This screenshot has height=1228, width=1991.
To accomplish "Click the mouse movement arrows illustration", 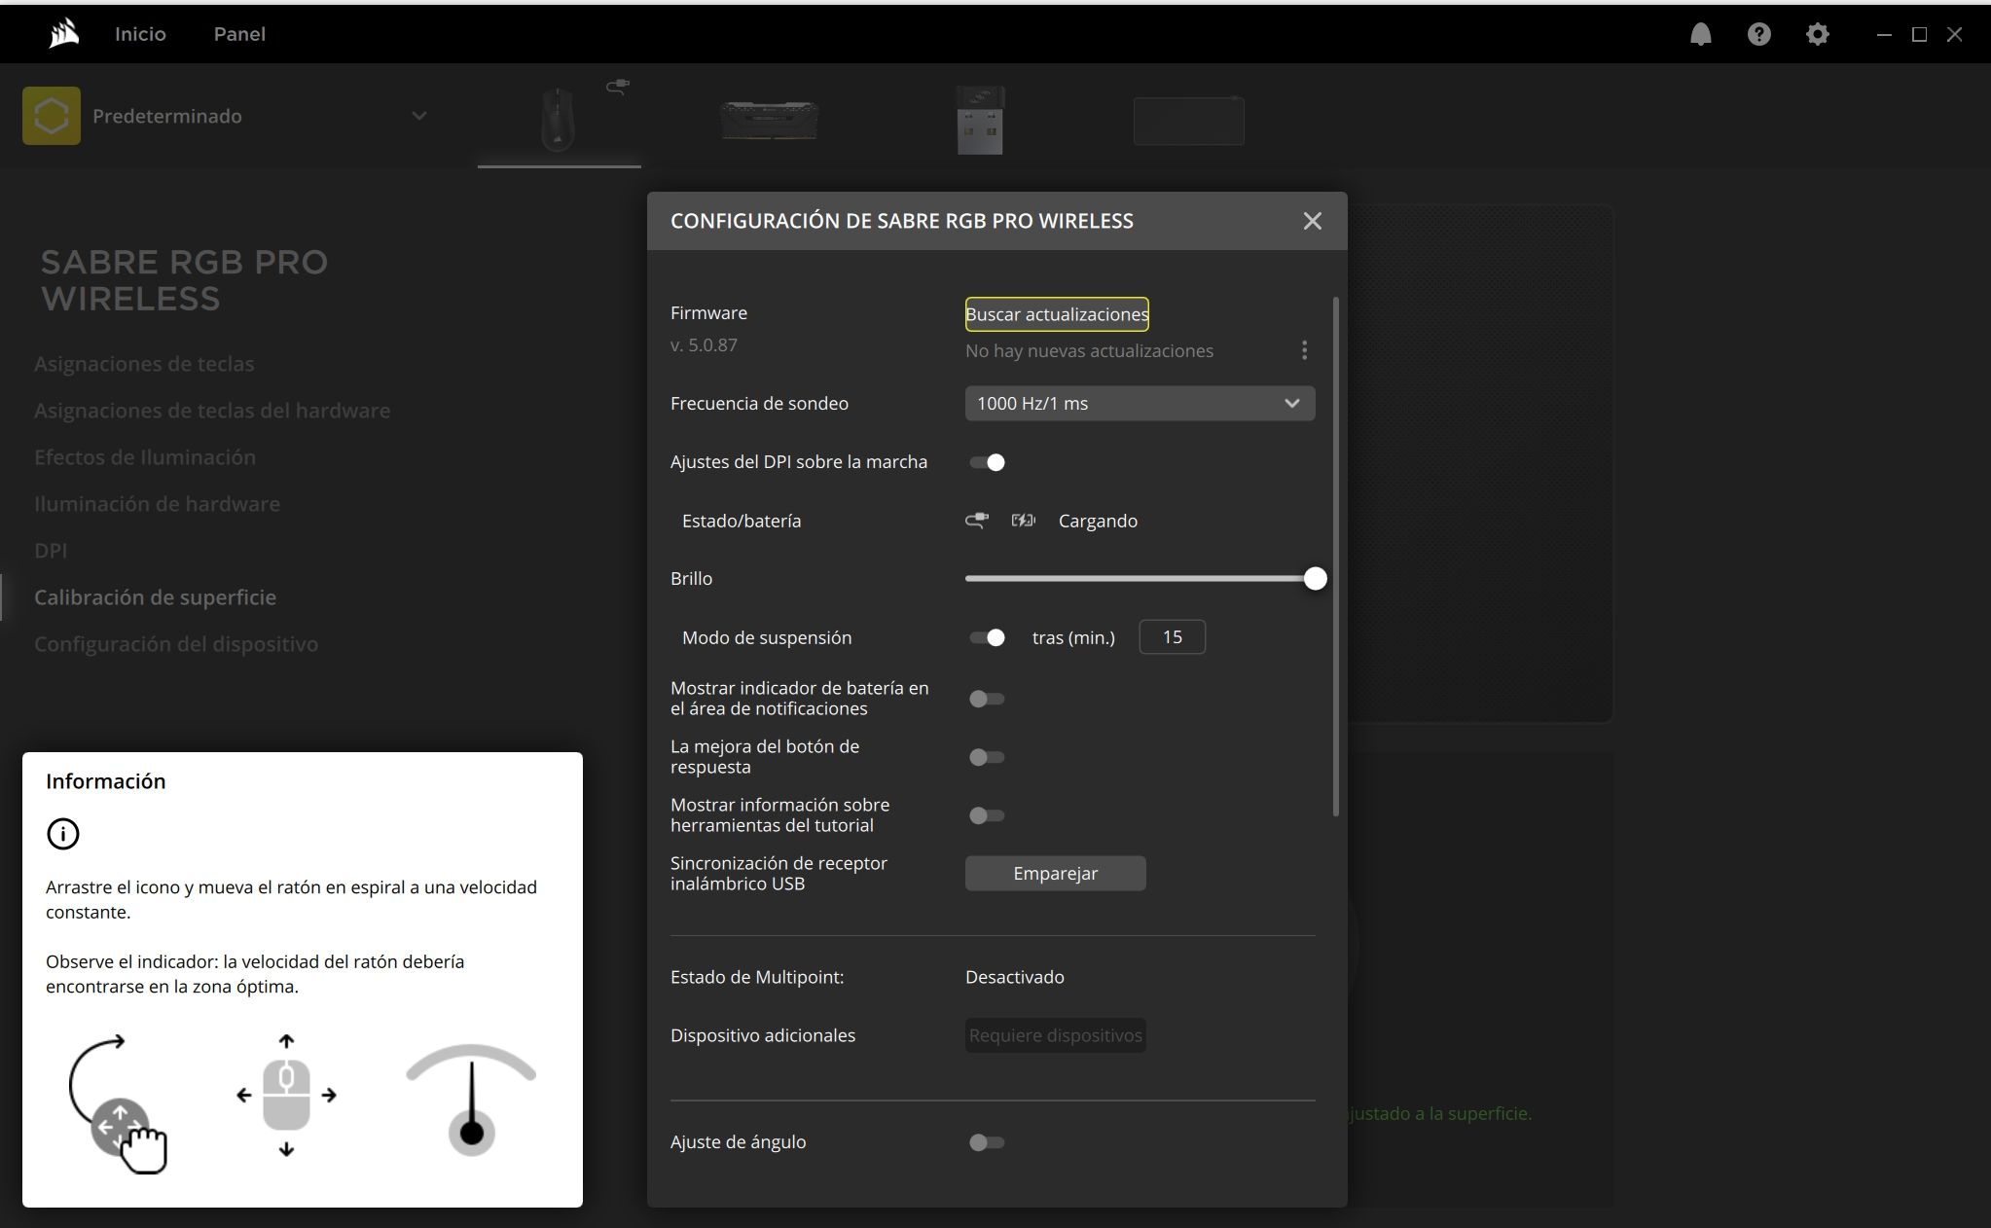I will click(x=286, y=1096).
